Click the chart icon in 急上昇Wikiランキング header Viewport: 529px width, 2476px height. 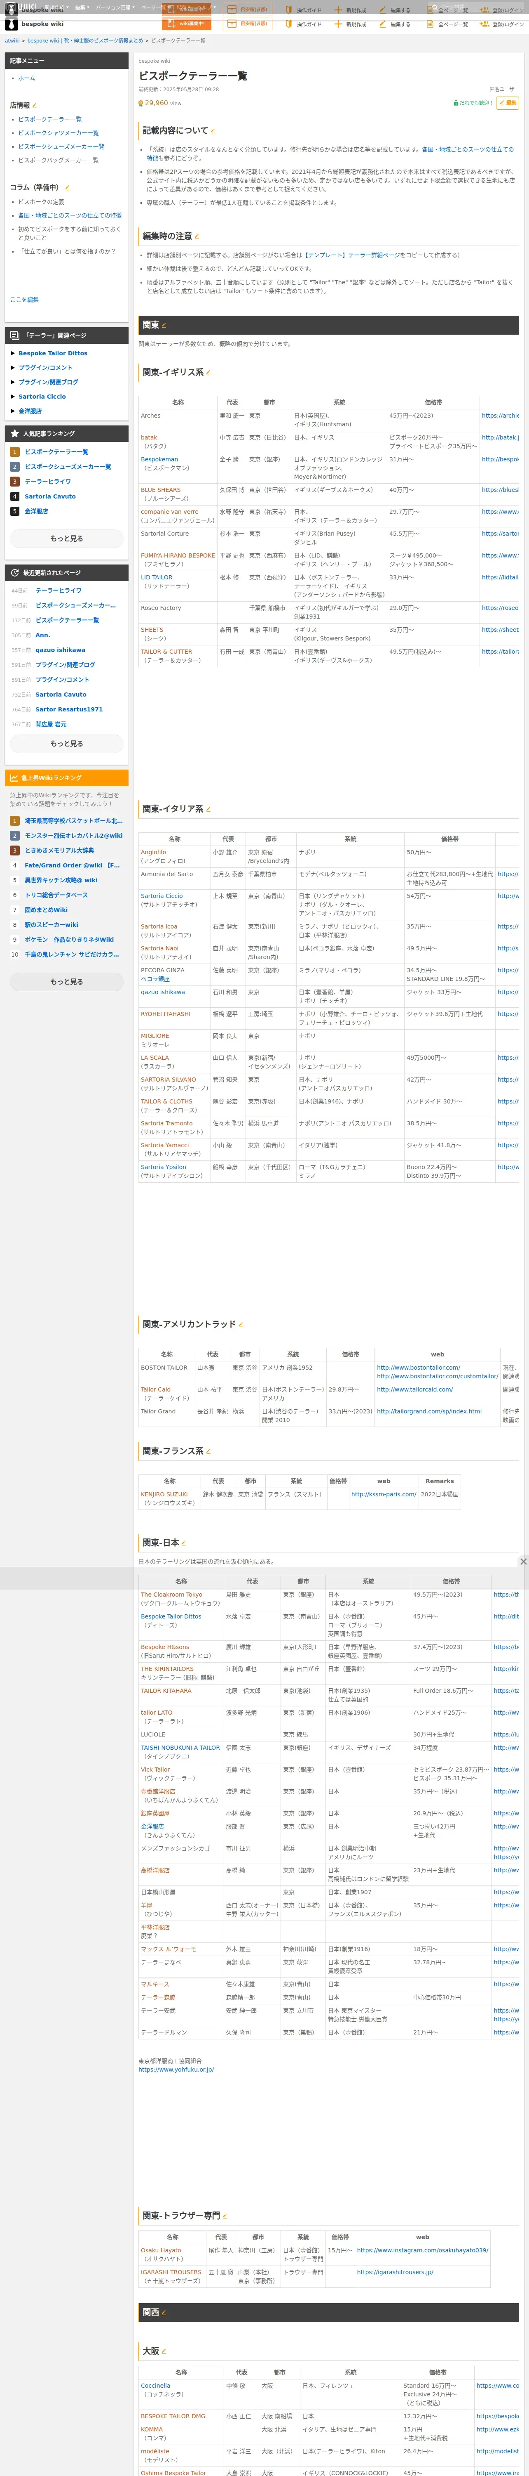coord(14,777)
